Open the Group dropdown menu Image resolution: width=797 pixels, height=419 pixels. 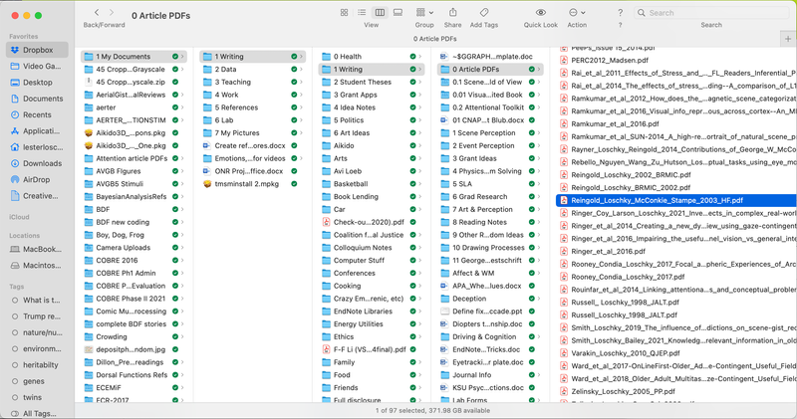pyautogui.click(x=426, y=13)
